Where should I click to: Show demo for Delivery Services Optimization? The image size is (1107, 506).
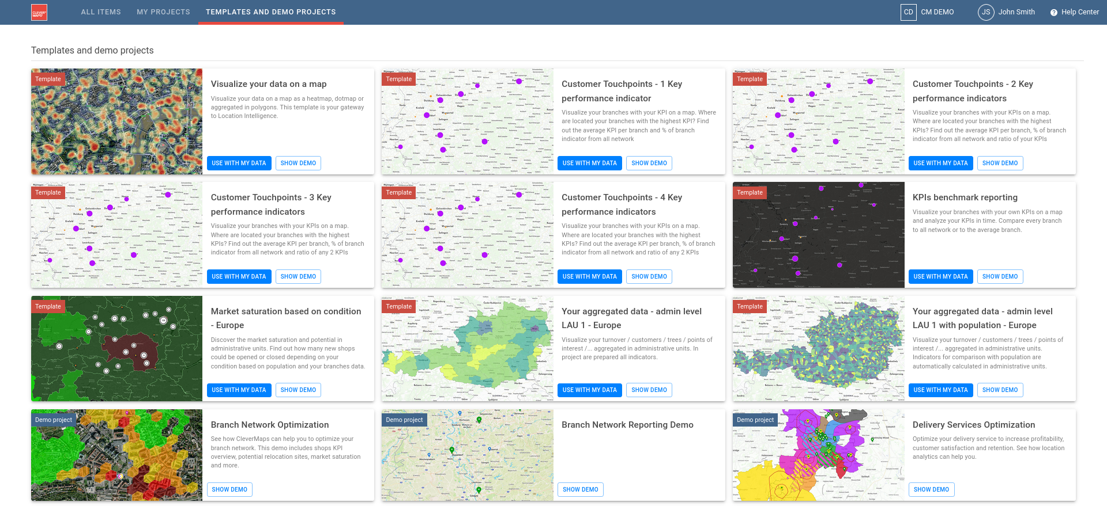point(931,490)
